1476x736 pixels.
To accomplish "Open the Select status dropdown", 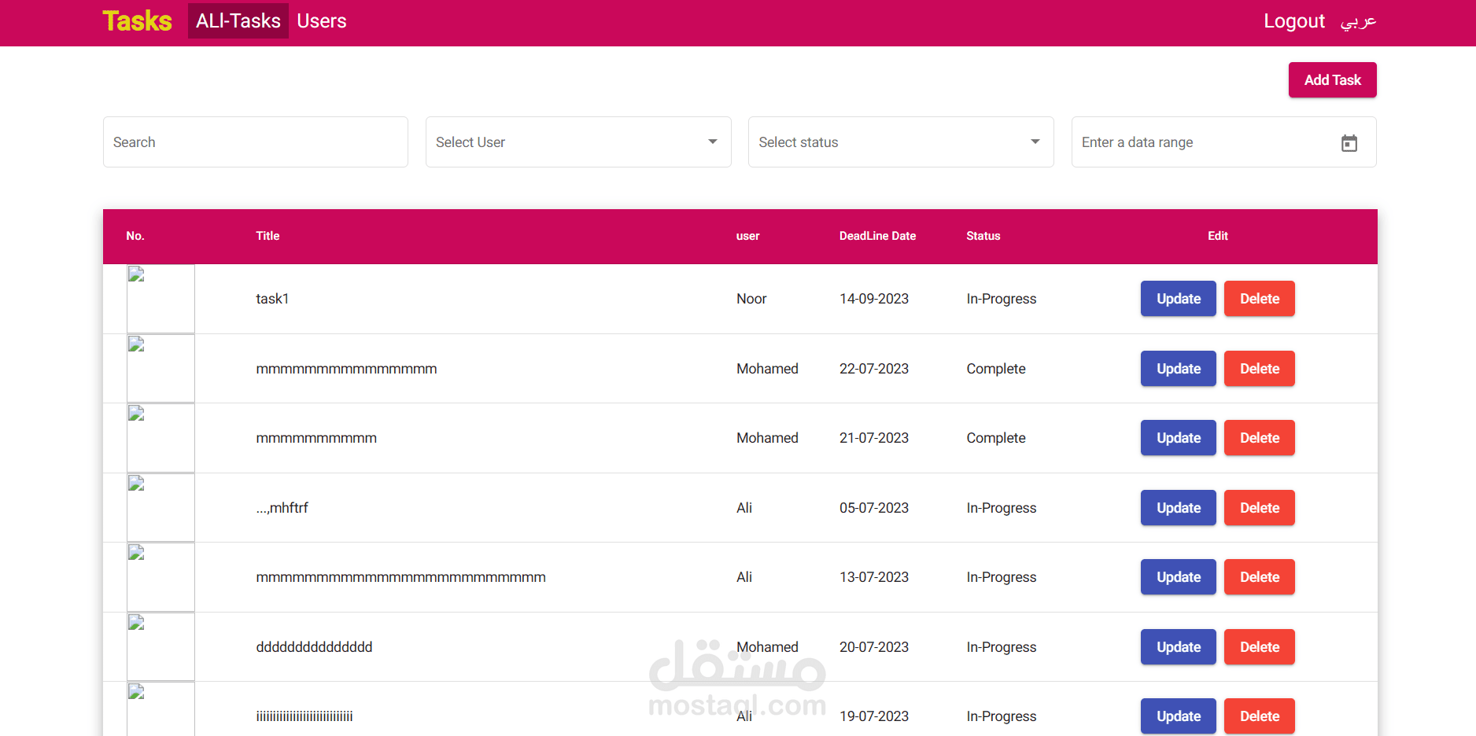I will point(901,142).
